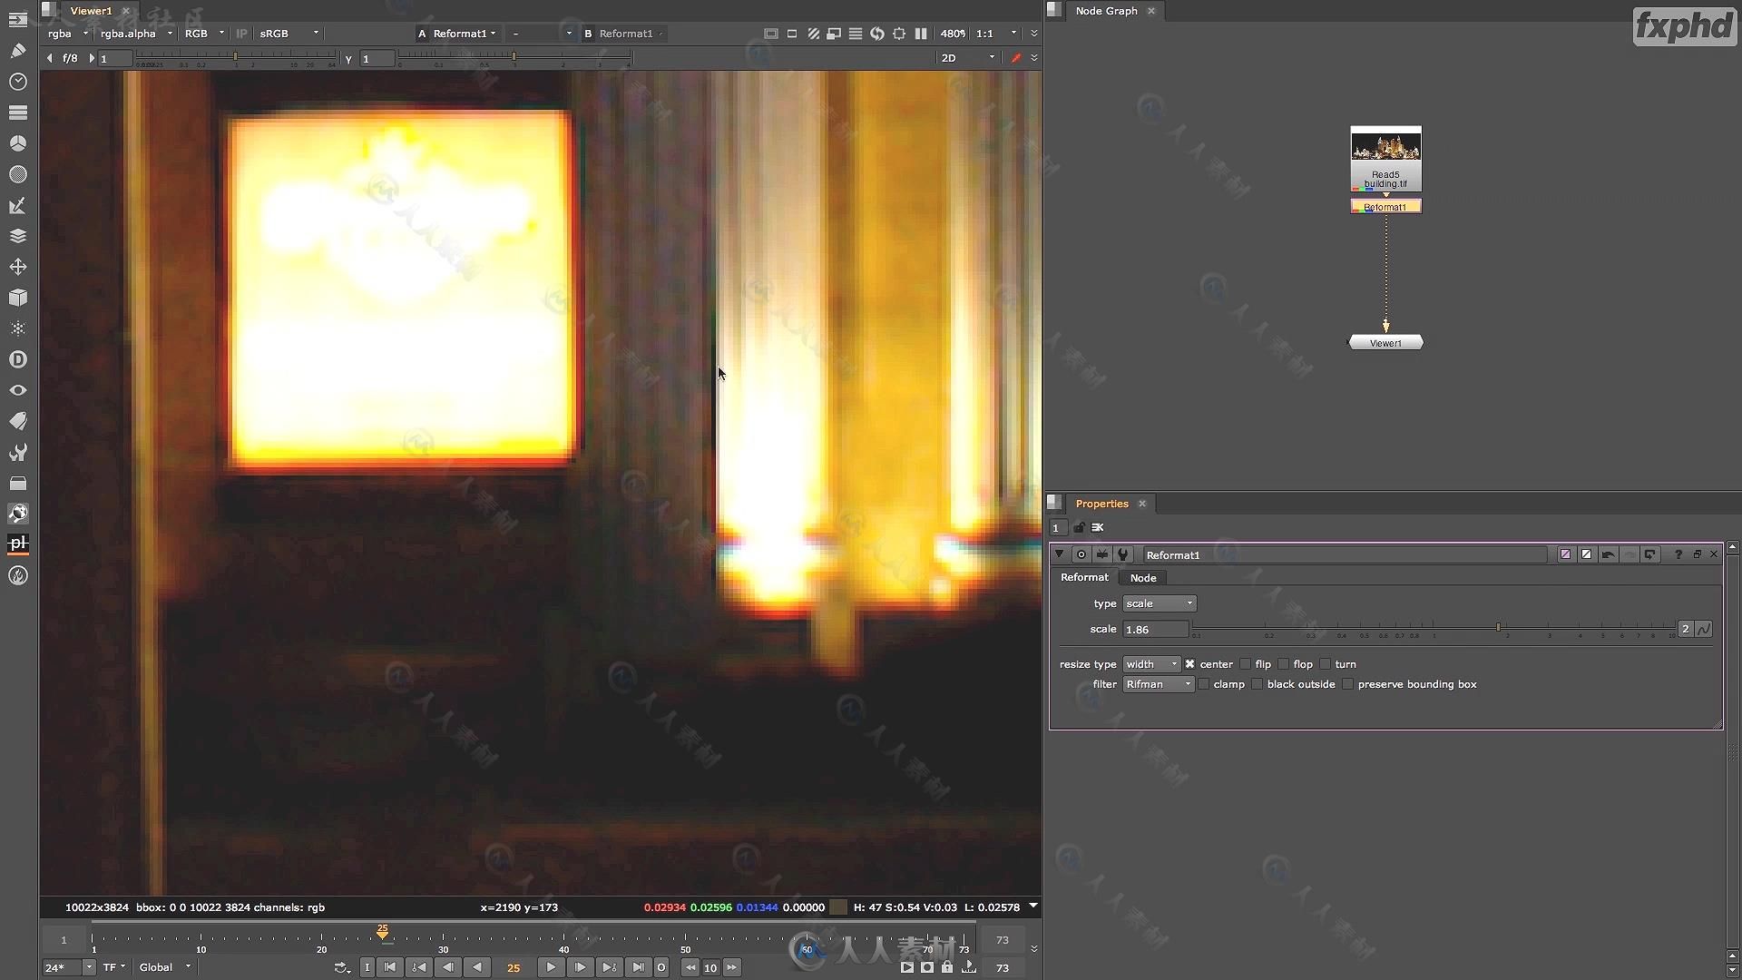The width and height of the screenshot is (1742, 980).
Task: Adjust the viewer gain slider
Action: [x=236, y=58]
